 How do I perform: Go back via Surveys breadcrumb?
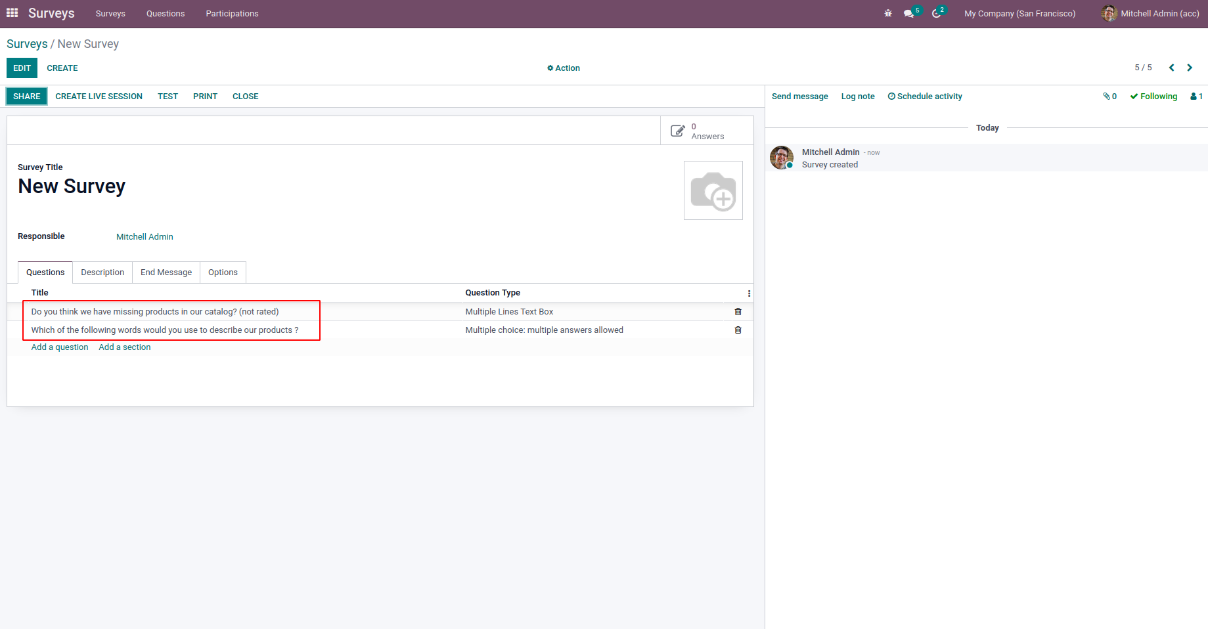pyautogui.click(x=27, y=44)
